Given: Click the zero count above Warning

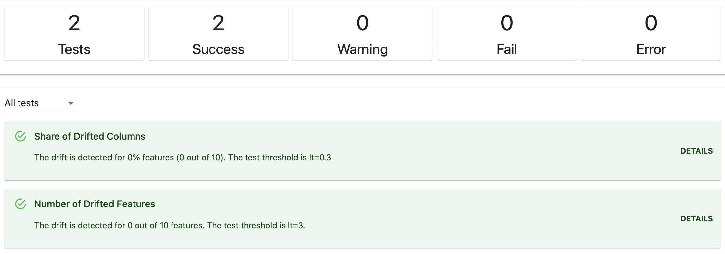Looking at the screenshot, I should 362,23.
